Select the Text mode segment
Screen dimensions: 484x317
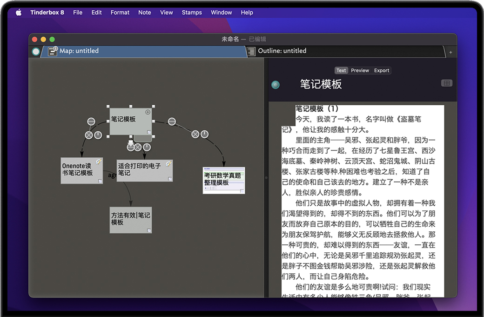(341, 70)
